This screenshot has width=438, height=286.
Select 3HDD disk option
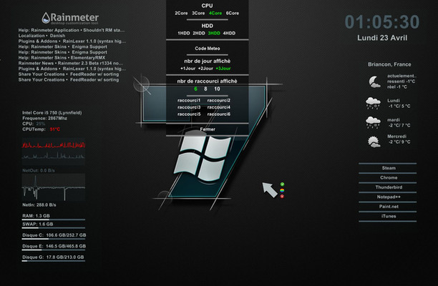tap(214, 33)
